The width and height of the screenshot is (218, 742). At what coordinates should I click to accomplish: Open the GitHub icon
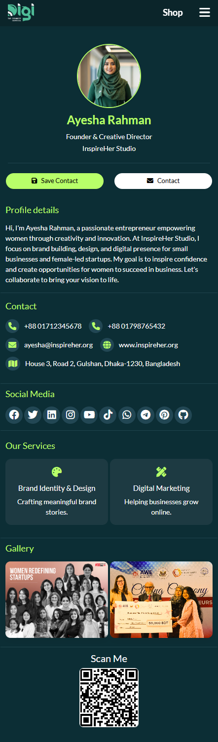click(183, 415)
